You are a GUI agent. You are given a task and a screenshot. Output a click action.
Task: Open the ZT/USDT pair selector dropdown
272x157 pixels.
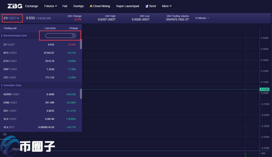pos(12,18)
